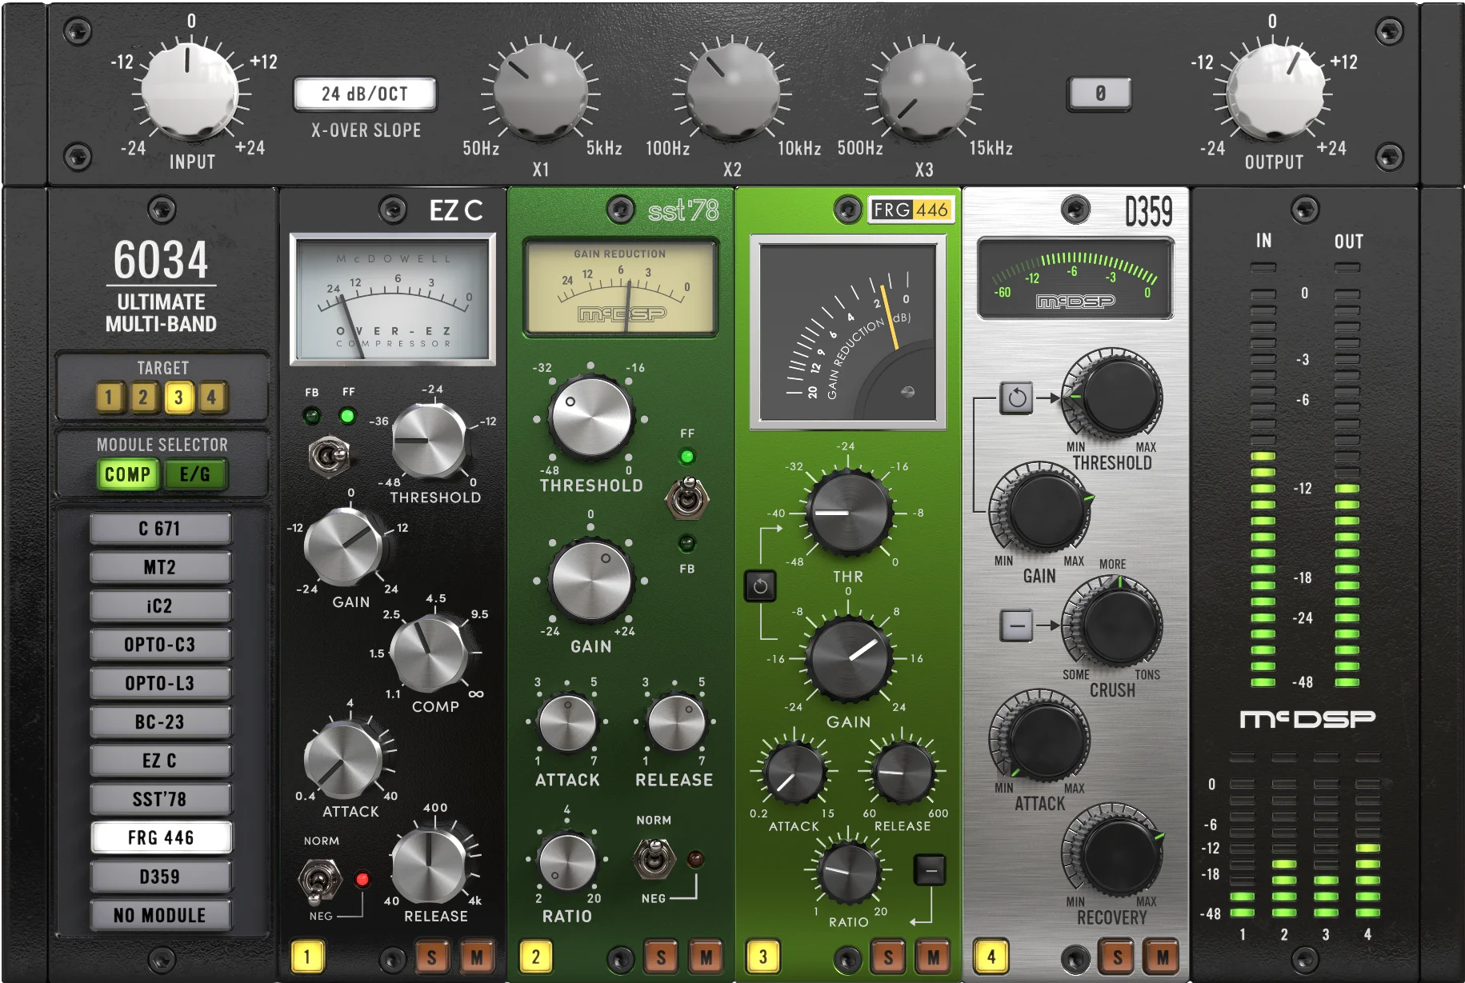Switch to E/G module selector
The height and width of the screenshot is (983, 1465).
[195, 474]
